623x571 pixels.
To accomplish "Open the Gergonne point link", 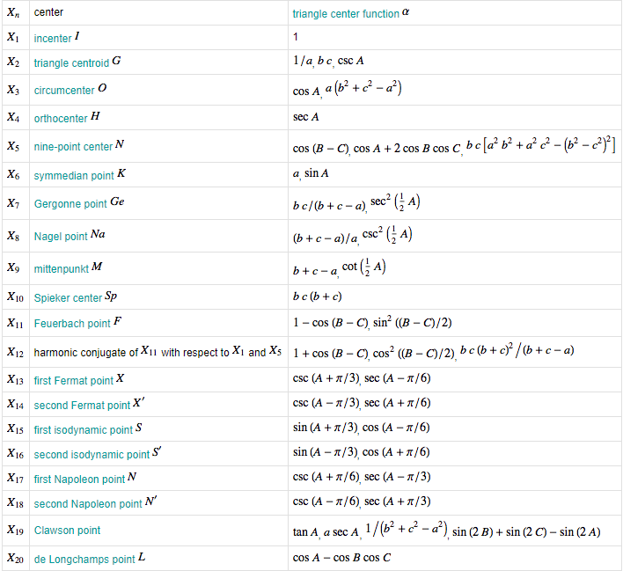I will pyautogui.click(x=70, y=204).
